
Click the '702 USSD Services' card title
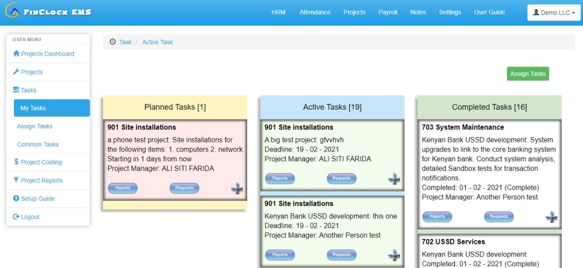pos(454,242)
